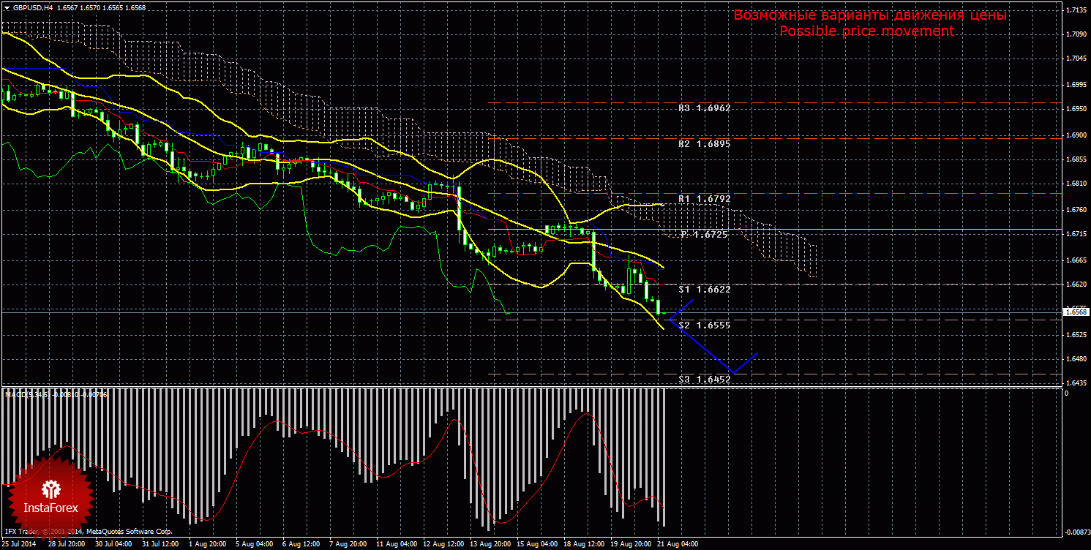Viewport: 1091px width, 550px height.
Task: Click the P 1.6725 pivot point label
Action: [704, 235]
